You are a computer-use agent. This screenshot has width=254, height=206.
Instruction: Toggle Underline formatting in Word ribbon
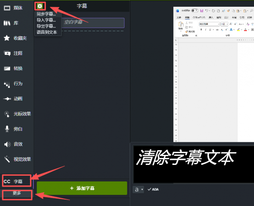pos(210,29)
